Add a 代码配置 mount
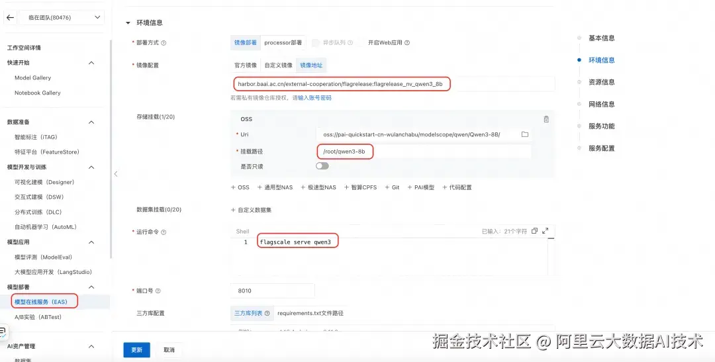Screen dimensions: 715x362 [x=457, y=187]
